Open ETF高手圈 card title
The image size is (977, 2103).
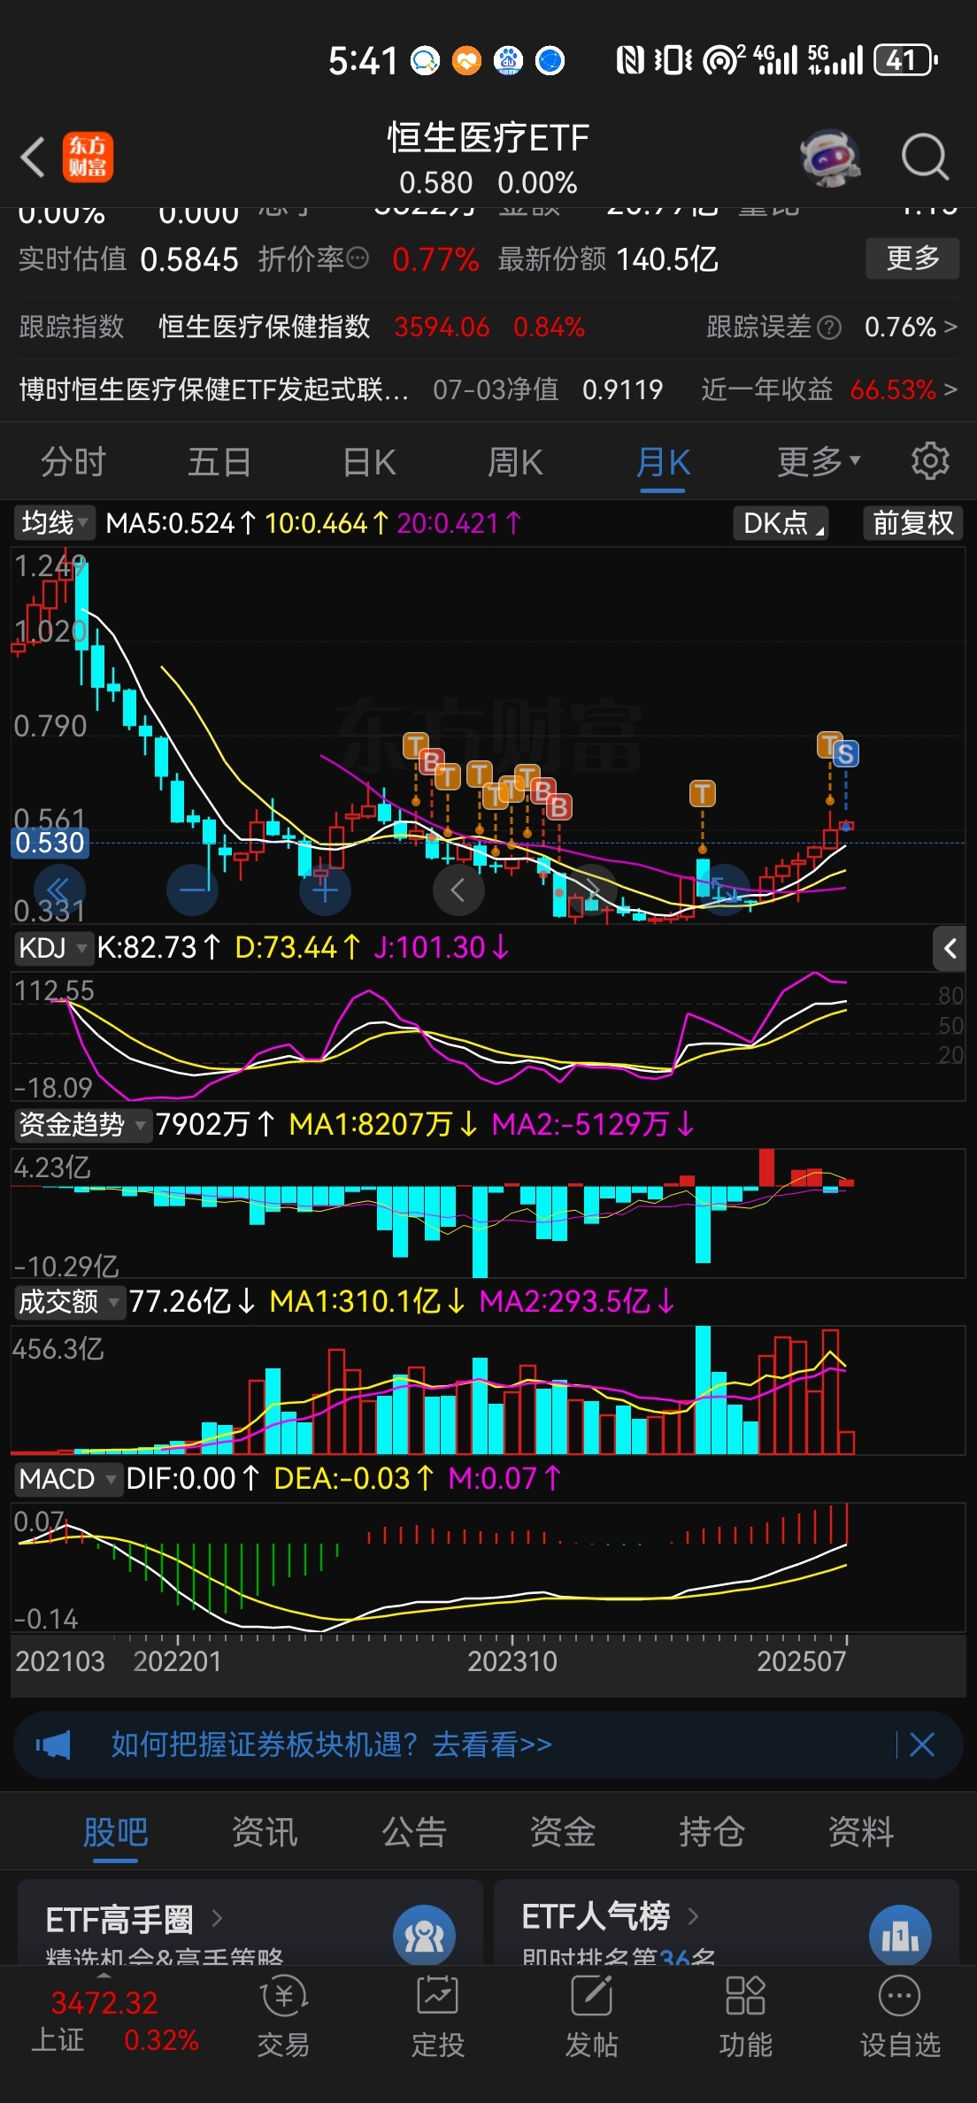(x=119, y=1919)
